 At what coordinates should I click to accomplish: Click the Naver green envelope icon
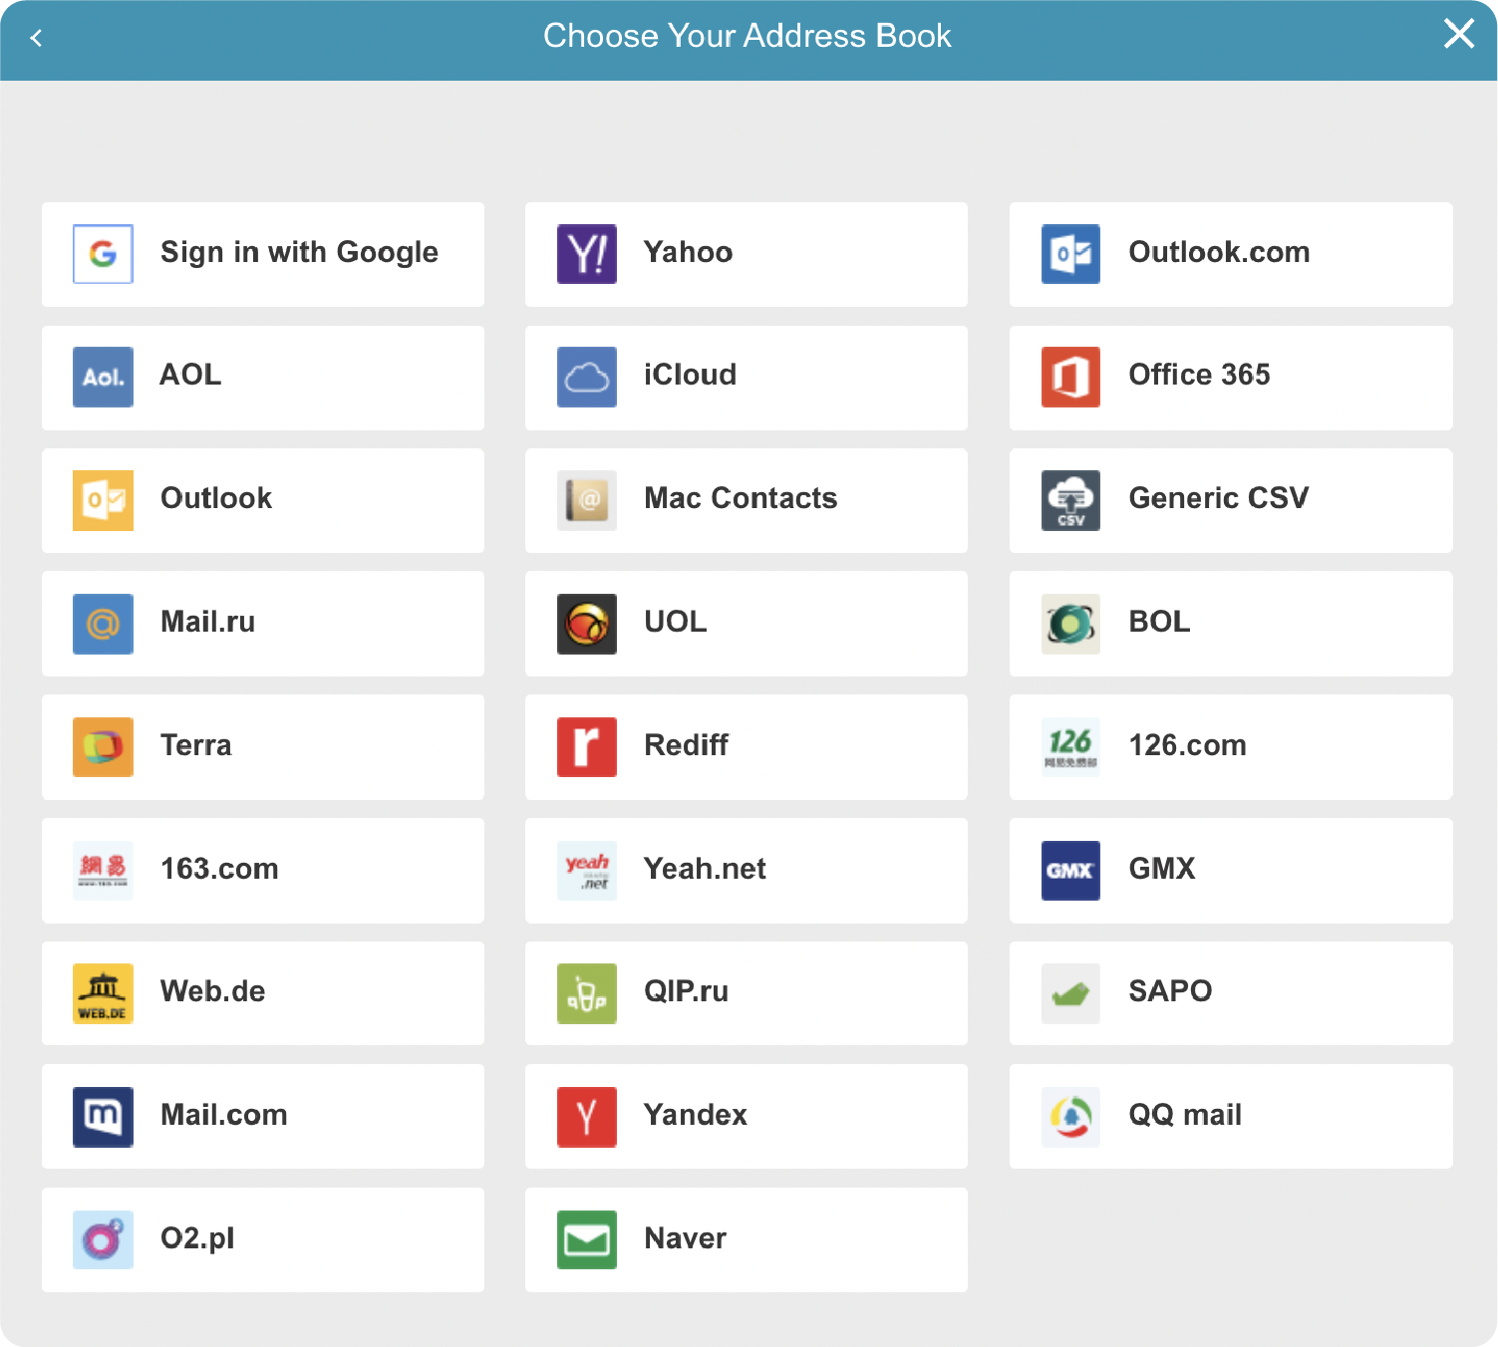587,1240
